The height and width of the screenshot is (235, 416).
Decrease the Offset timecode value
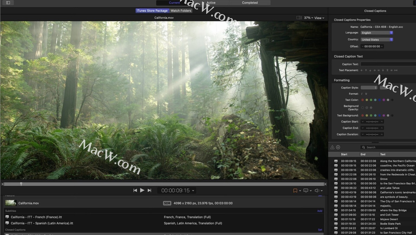362,46
